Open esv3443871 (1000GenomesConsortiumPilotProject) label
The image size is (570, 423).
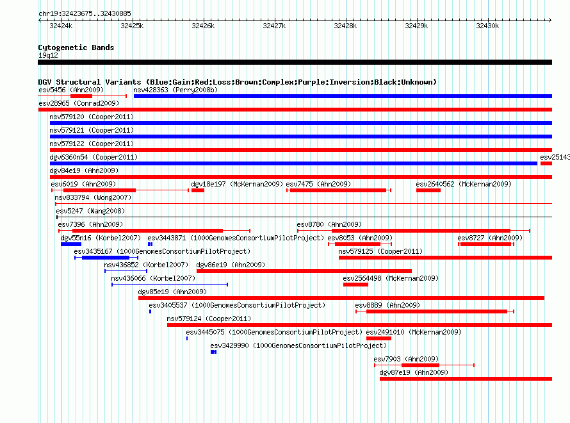click(x=236, y=238)
